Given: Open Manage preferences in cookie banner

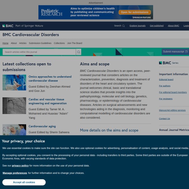Looking at the screenshot, I should click(x=15, y=173).
